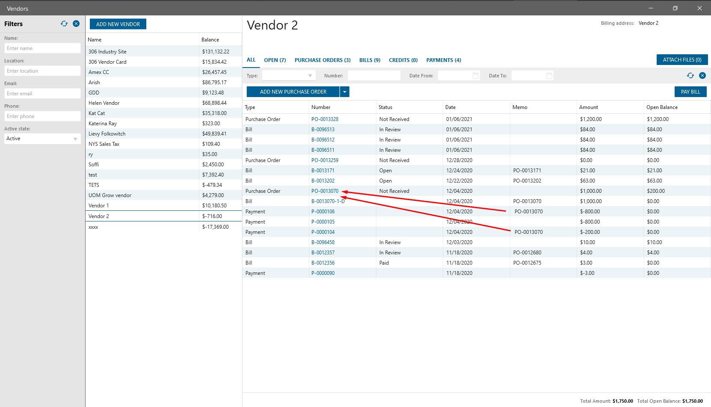Image resolution: width=711 pixels, height=407 pixels.
Task: Open the CREDITS (0) tab
Action: (403, 60)
